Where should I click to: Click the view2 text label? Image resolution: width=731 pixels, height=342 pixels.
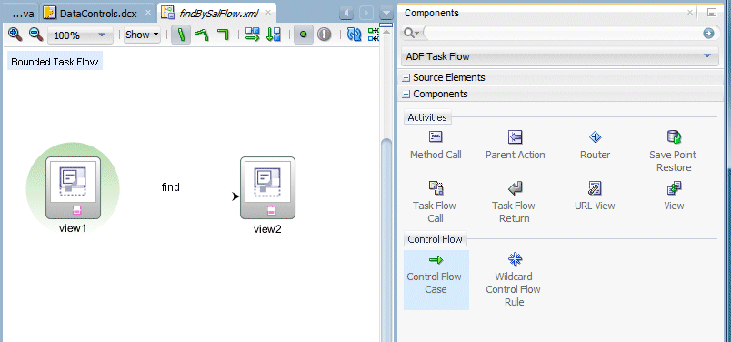267,229
